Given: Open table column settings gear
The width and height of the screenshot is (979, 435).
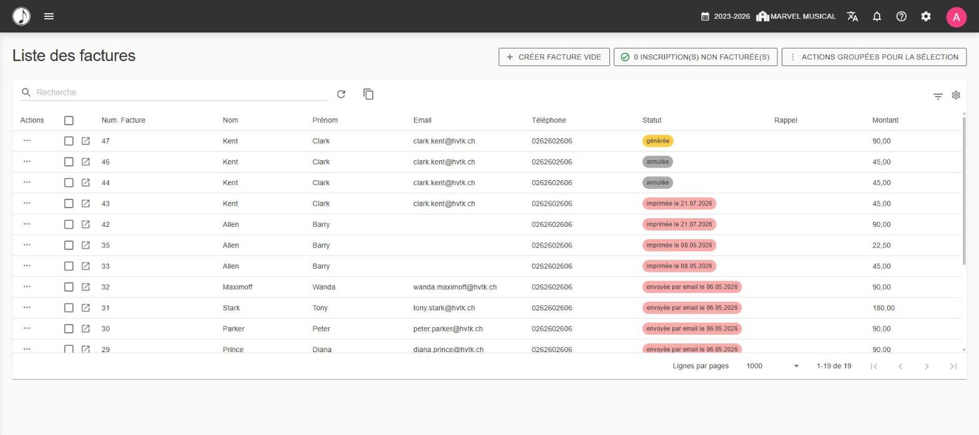Looking at the screenshot, I should pyautogui.click(x=956, y=95).
